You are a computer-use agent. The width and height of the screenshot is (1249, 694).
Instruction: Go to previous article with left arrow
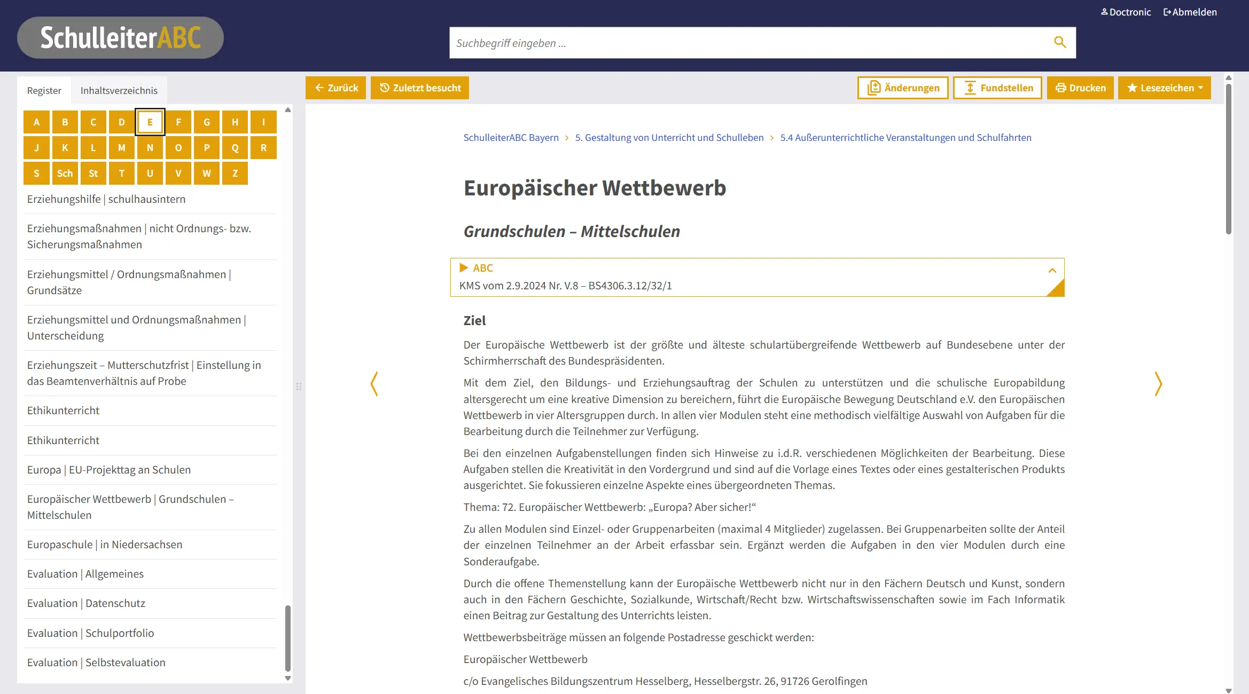click(374, 384)
